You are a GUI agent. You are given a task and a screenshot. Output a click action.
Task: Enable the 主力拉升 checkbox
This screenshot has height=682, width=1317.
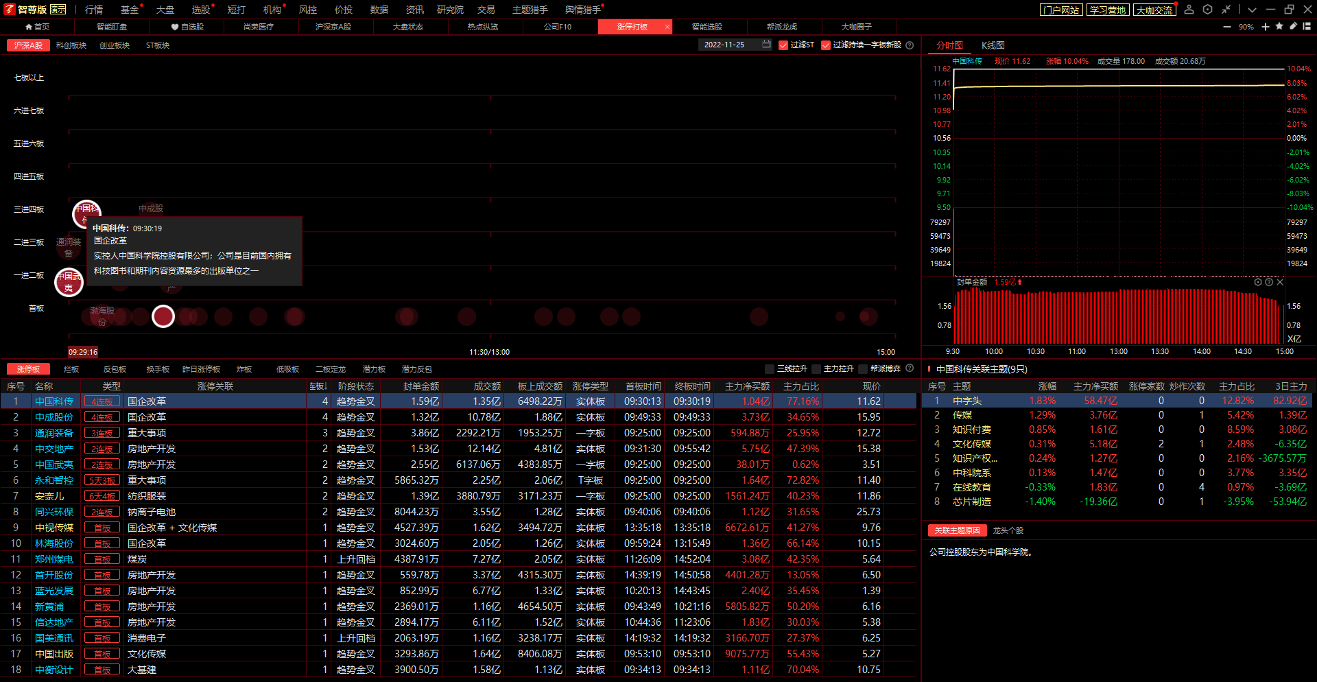816,369
